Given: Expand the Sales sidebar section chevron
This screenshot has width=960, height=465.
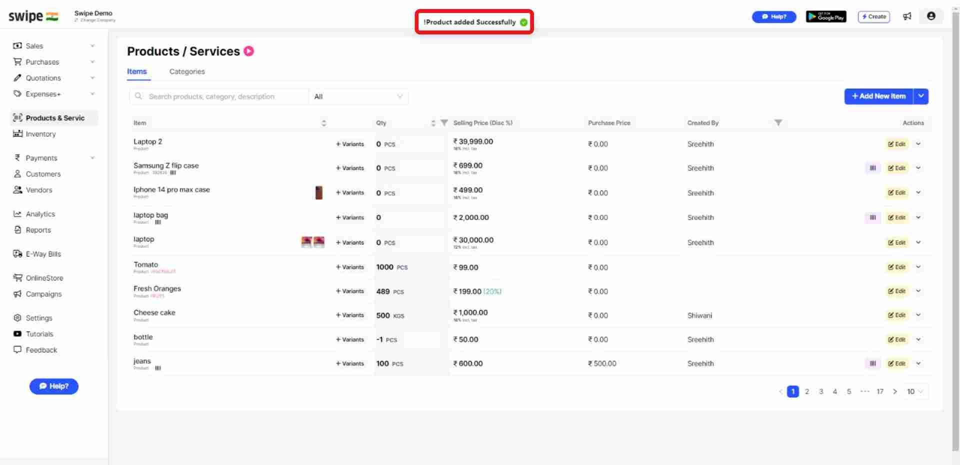Looking at the screenshot, I should point(92,46).
